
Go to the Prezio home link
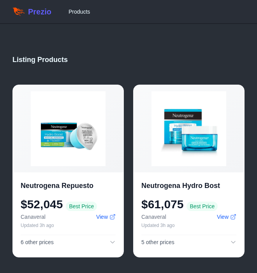pos(32,12)
